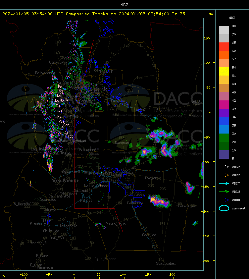Select the light green 30 dBZ swatch
This screenshot has height=279, width=249.
(x=224, y=138)
